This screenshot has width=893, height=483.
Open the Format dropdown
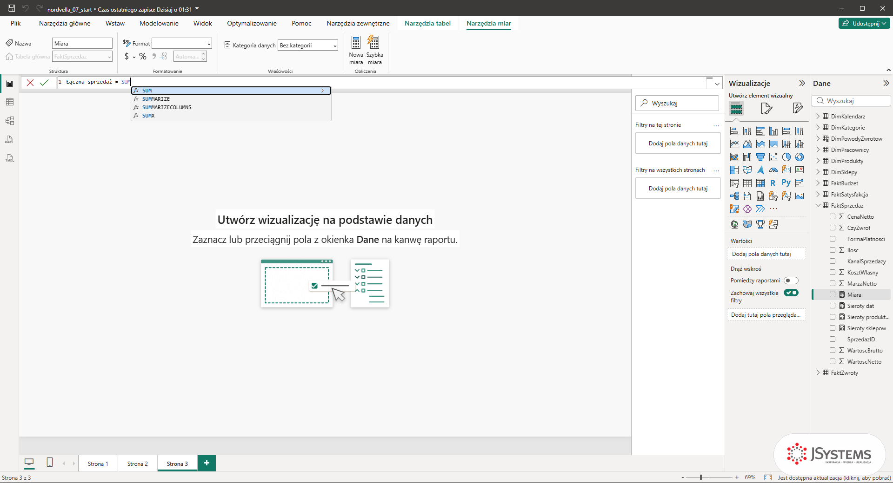click(x=182, y=44)
